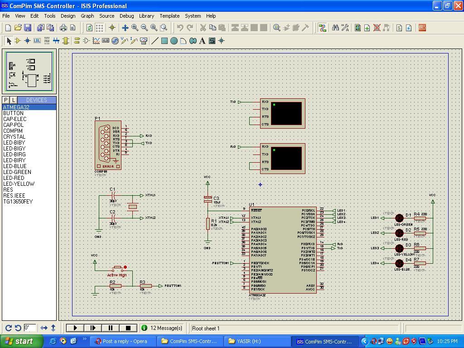
Task: Click the Save design floppy icon
Action: [x=28, y=28]
